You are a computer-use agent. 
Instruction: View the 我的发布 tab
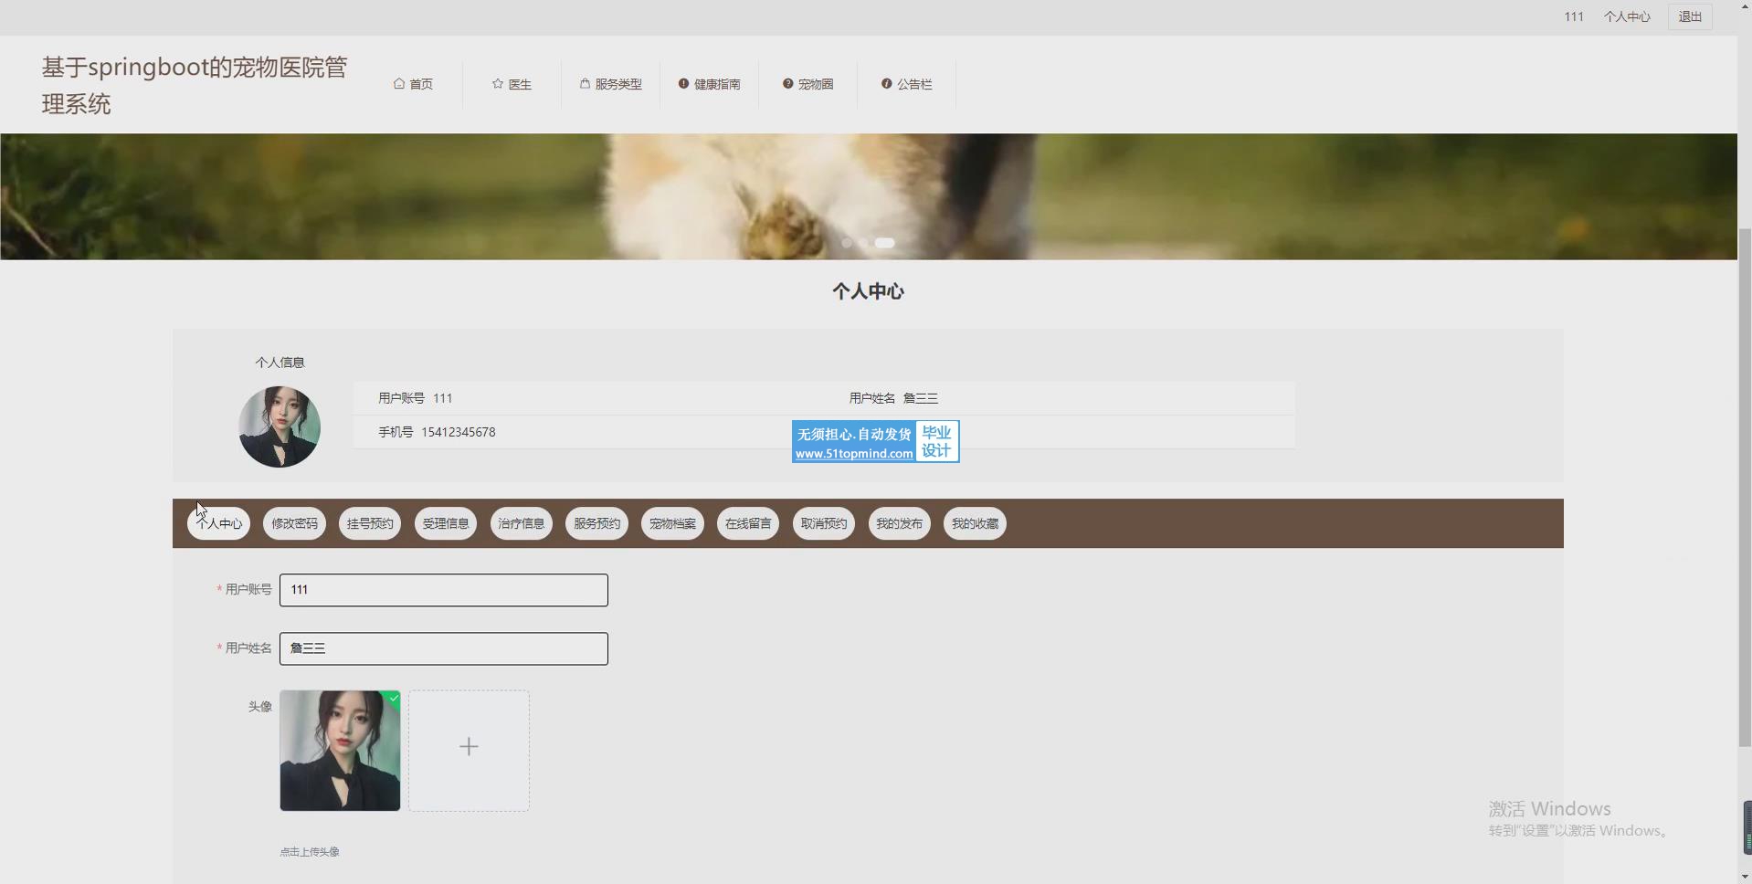(900, 524)
